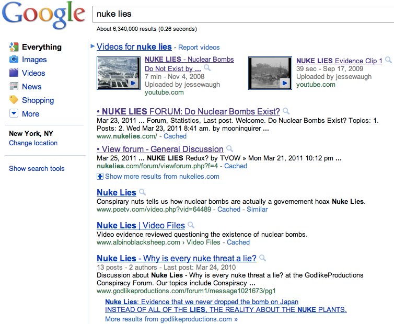Open INSTEAD OF ALL OF THE LIES sublink
This screenshot has width=394, height=324.
(x=226, y=309)
